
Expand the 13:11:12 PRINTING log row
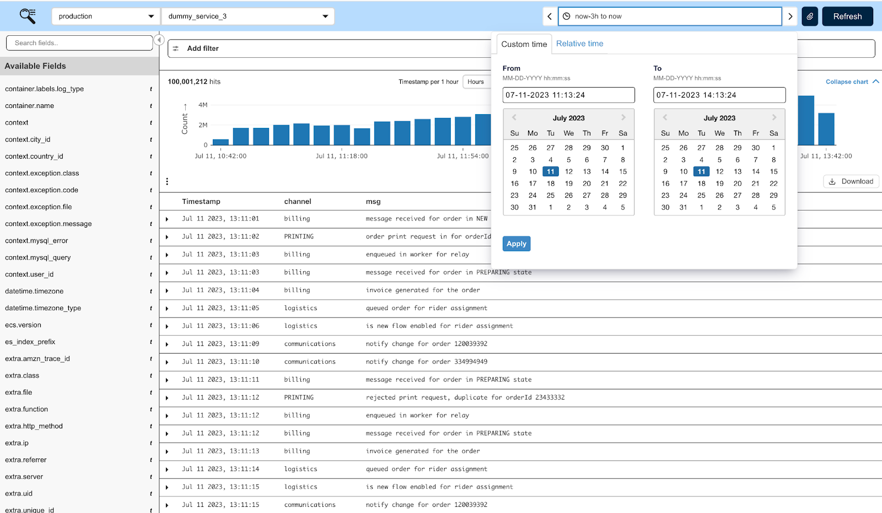coord(167,398)
